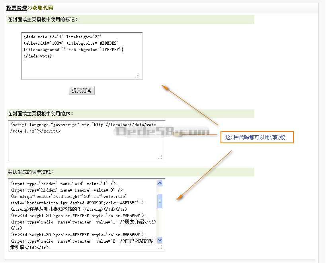Viewport: 326px width, 263px height.
Task: Click the upper orange arrowhead near 提交测试
Action: pos(165,87)
